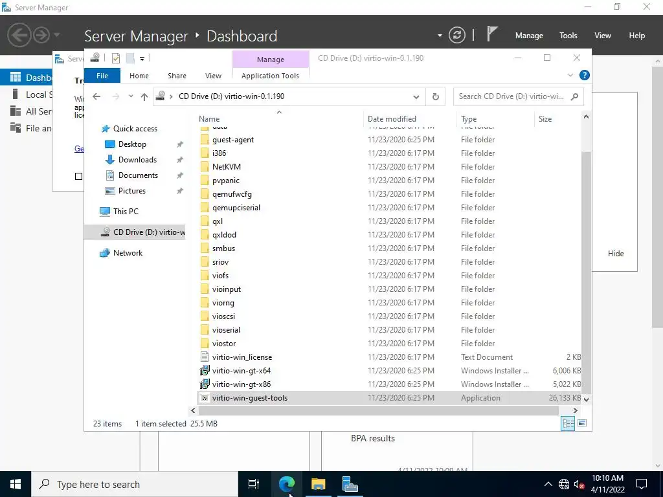The width and height of the screenshot is (663, 497).
Task: Switch to Large icons view button
Action: point(582,423)
